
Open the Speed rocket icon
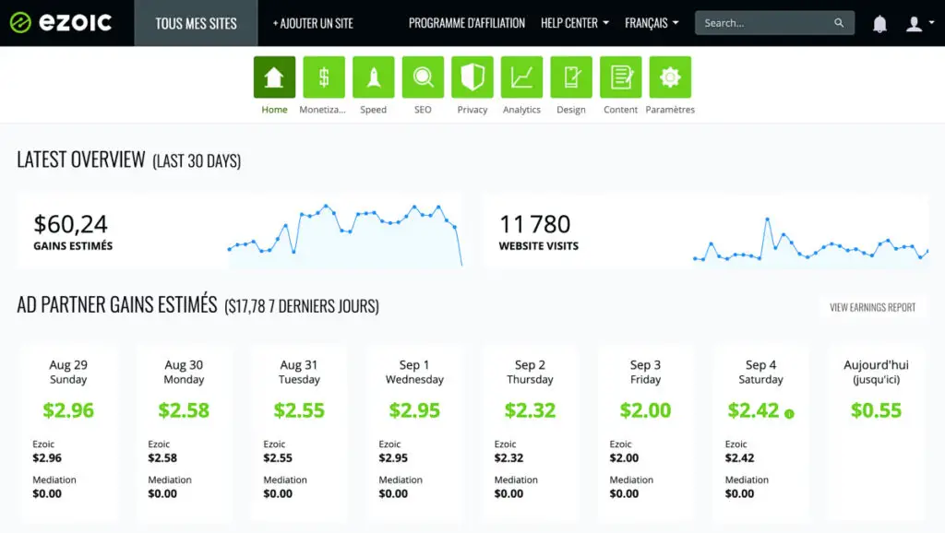pos(373,77)
